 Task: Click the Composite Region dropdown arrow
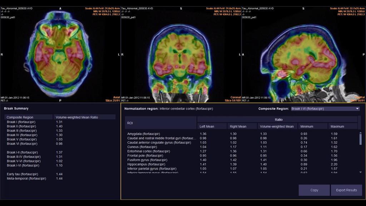(x=357, y=108)
